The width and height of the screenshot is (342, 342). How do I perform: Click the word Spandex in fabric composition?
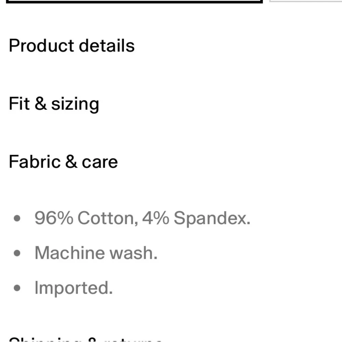(212, 219)
